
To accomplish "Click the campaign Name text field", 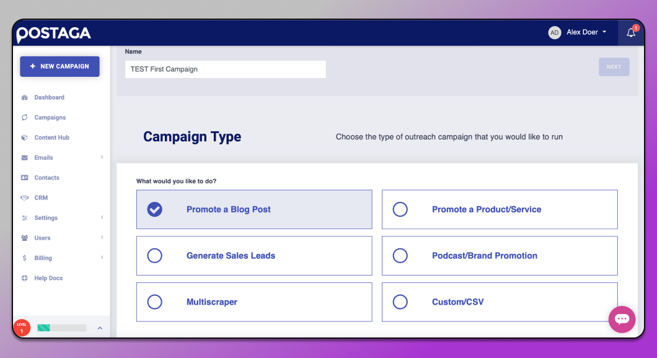I will pos(225,69).
